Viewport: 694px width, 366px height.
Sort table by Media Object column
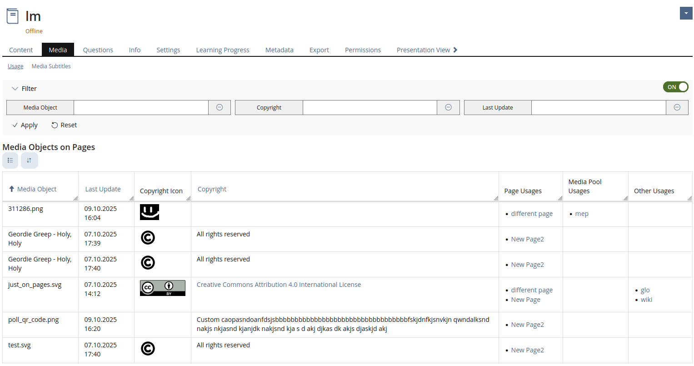click(x=36, y=189)
